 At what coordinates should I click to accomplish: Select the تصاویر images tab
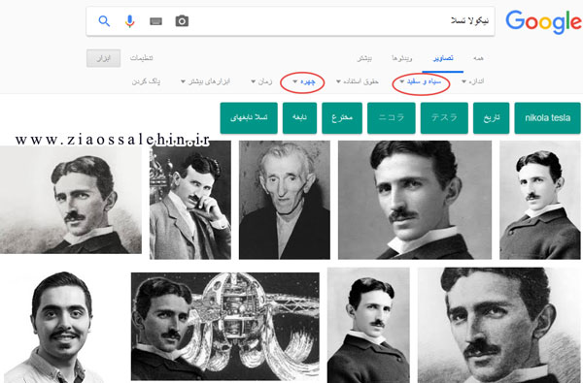pyautogui.click(x=443, y=58)
